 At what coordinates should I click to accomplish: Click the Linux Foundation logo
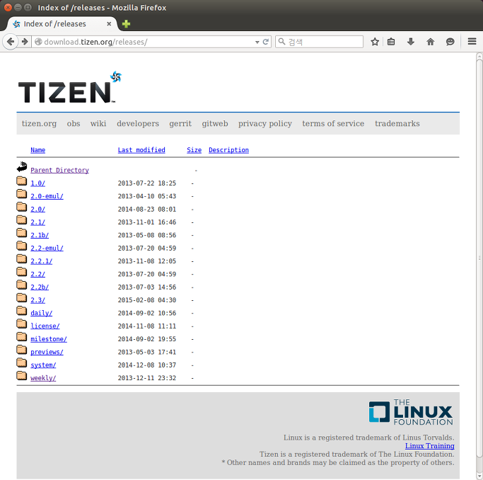(x=411, y=412)
